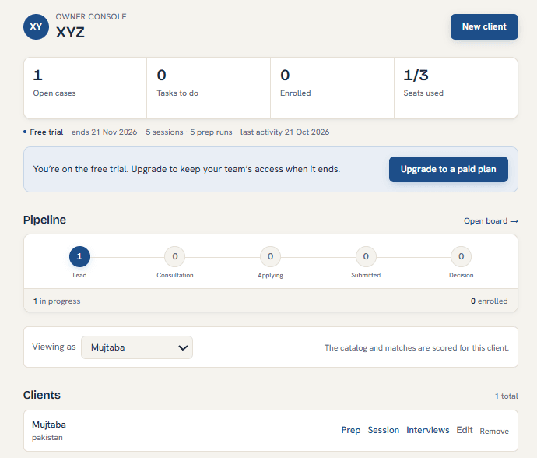
Task: Select the Consultation stage circle
Action: click(x=175, y=256)
